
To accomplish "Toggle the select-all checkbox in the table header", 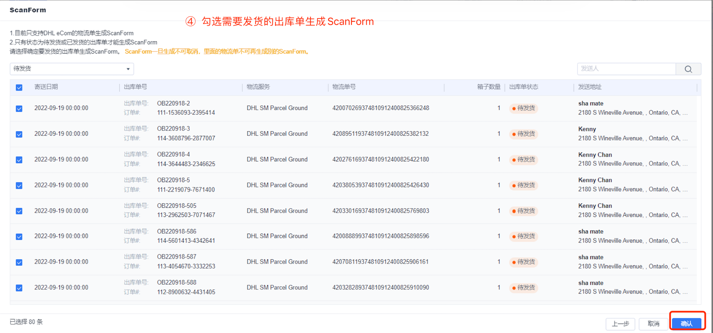I will (x=19, y=87).
